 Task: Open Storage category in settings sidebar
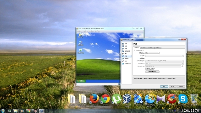[126, 51]
